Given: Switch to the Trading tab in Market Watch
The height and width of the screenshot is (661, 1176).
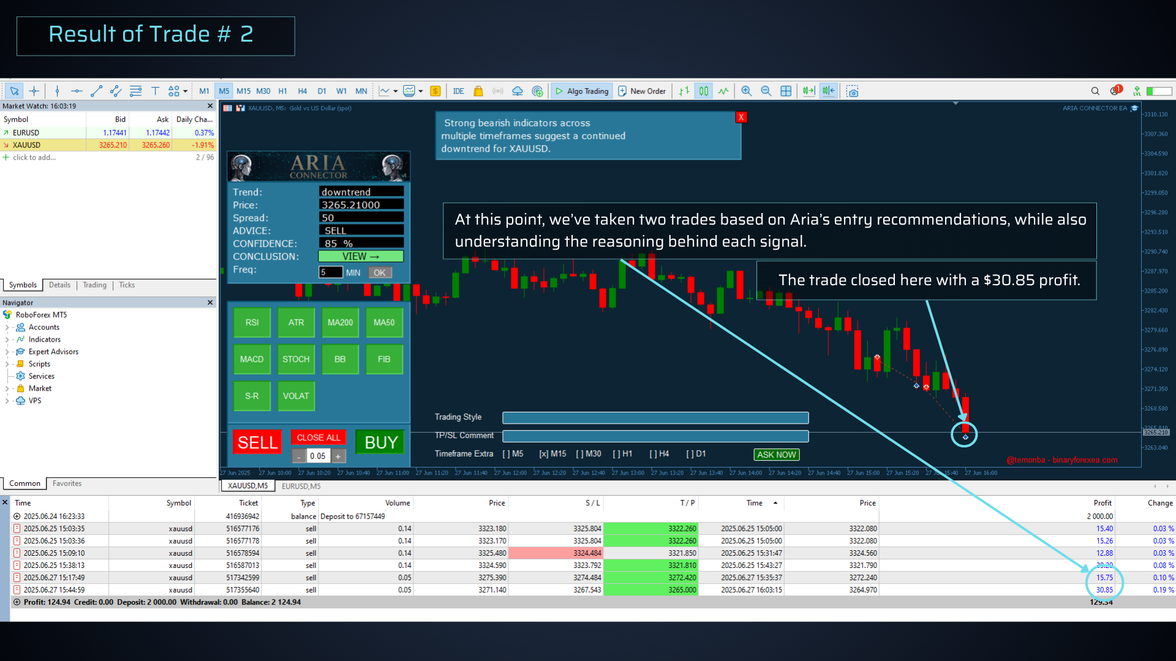Looking at the screenshot, I should [x=94, y=285].
